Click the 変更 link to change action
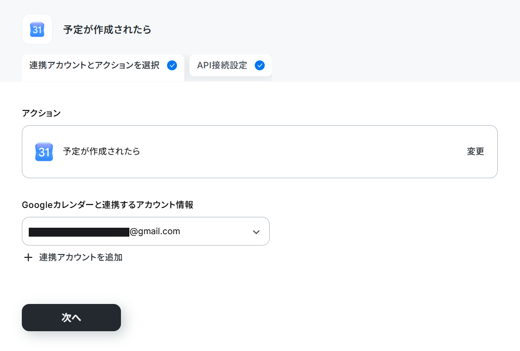 (475, 151)
